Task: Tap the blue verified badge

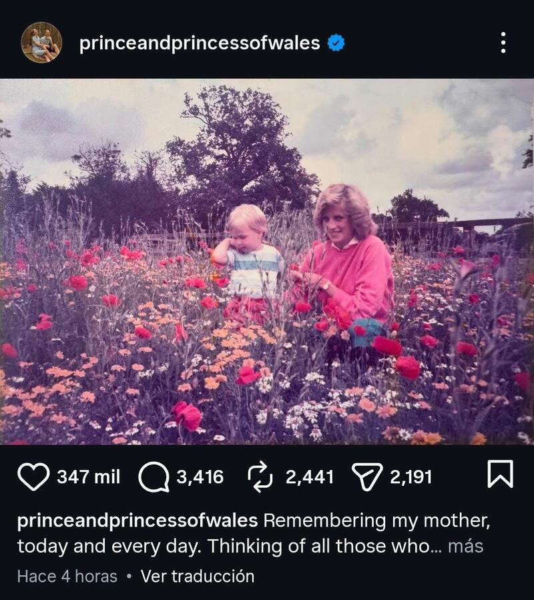Action: point(336,43)
